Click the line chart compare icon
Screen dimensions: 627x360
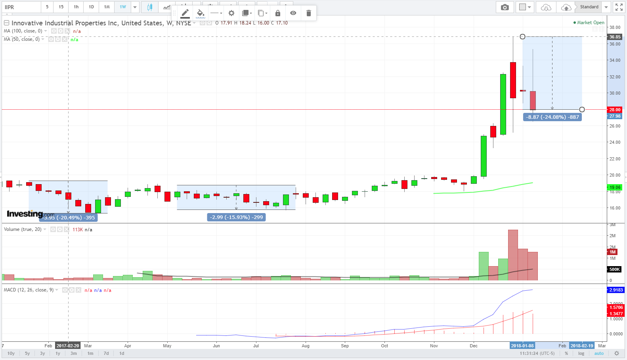(167, 7)
